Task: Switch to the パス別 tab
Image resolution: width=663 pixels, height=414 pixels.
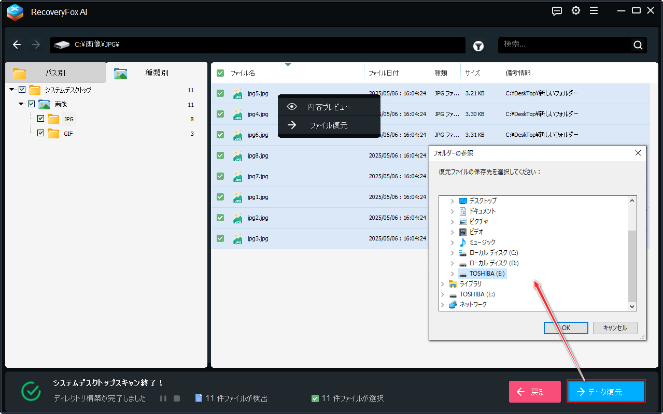Action: click(55, 73)
